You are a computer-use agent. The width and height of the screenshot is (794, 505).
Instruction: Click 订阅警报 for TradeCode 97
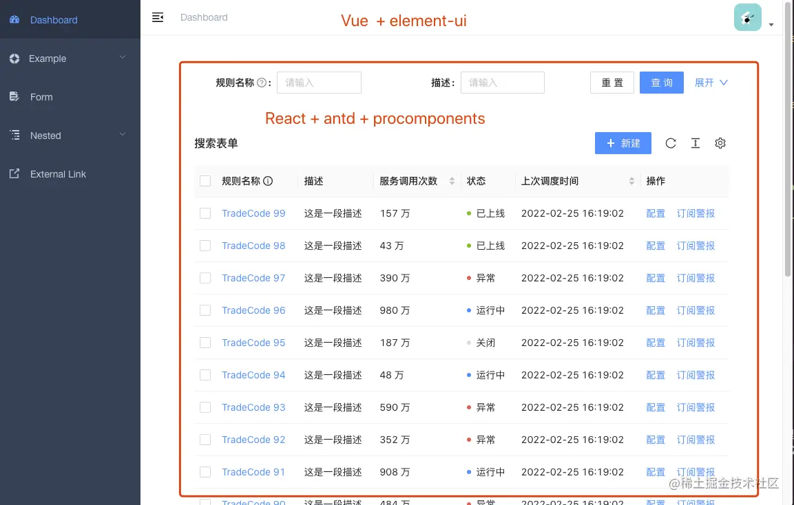click(696, 278)
